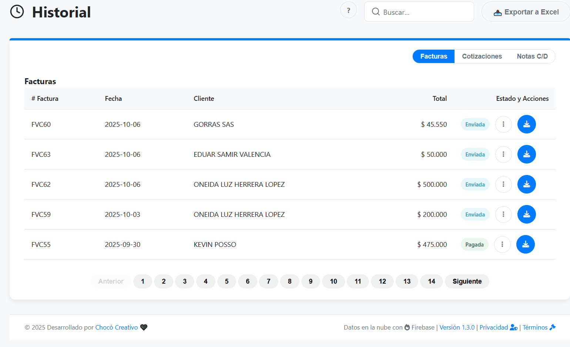Open the Términos link in footer
This screenshot has height=347, width=570.
[535, 327]
